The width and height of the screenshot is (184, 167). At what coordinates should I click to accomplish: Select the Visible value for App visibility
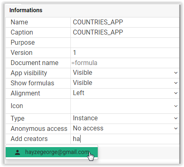coord(83,73)
